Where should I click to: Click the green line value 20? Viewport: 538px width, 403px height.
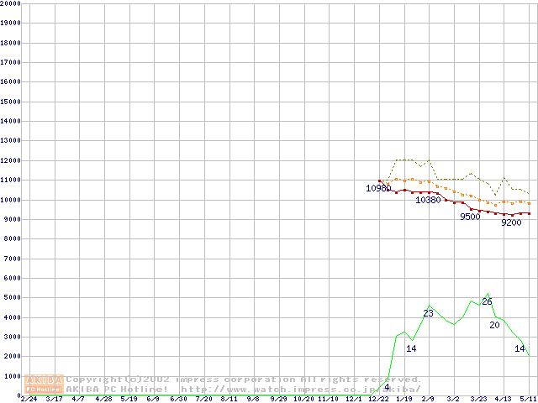[x=494, y=325]
